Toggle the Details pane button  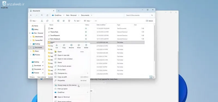tap(149, 21)
